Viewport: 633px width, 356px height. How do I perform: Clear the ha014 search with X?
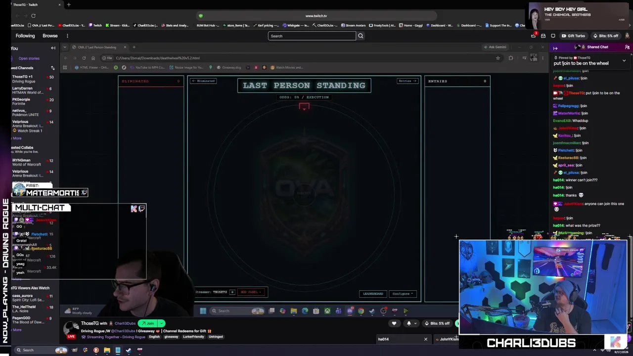click(425, 339)
